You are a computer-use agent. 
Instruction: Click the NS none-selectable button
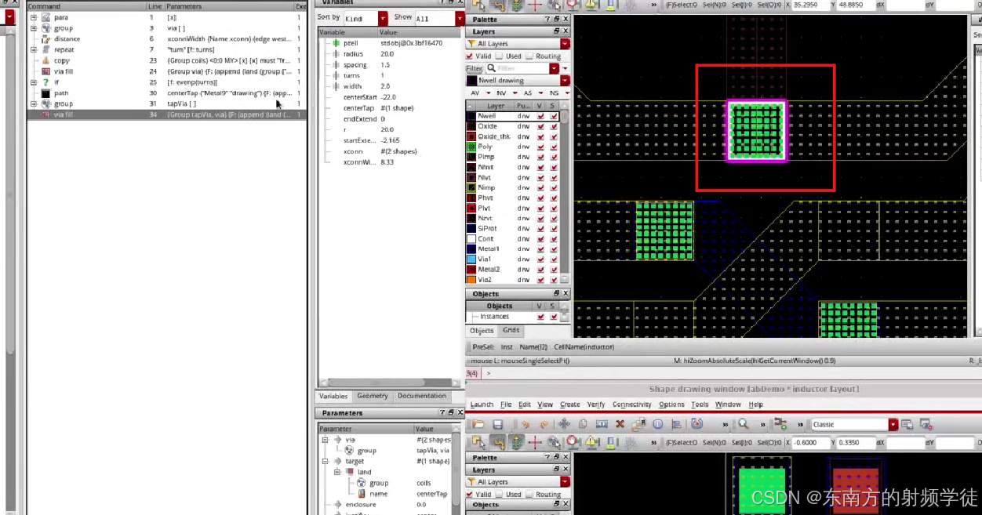pyautogui.click(x=554, y=92)
